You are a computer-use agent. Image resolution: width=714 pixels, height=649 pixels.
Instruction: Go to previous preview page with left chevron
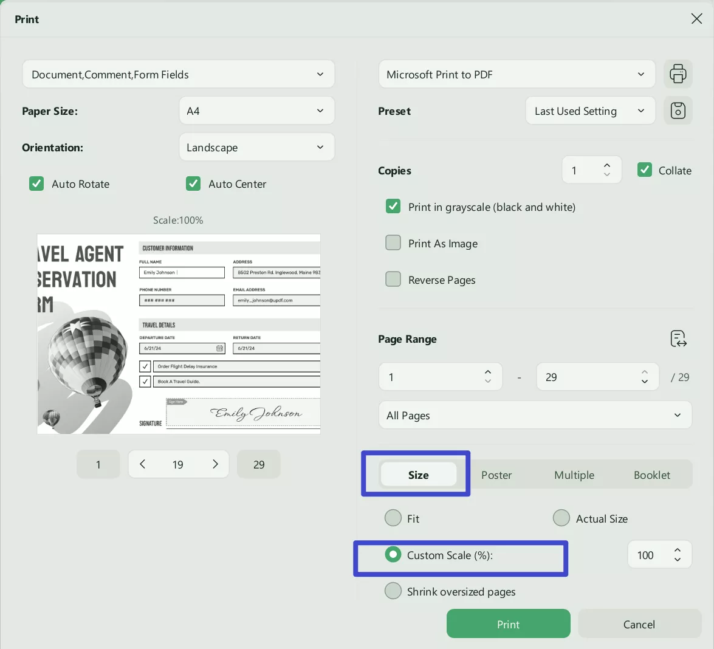click(x=142, y=464)
